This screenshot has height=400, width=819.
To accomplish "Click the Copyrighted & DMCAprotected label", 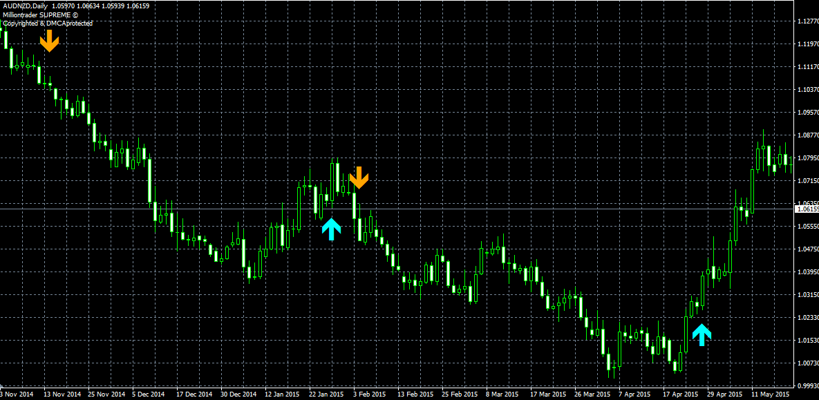I will 48,23.
